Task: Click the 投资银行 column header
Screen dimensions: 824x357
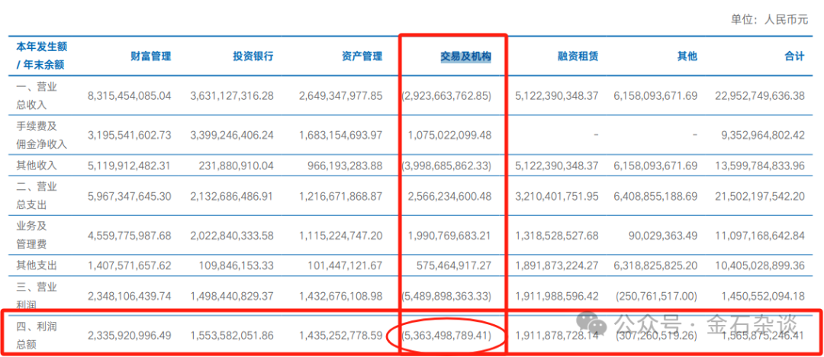Action: pyautogui.click(x=253, y=56)
